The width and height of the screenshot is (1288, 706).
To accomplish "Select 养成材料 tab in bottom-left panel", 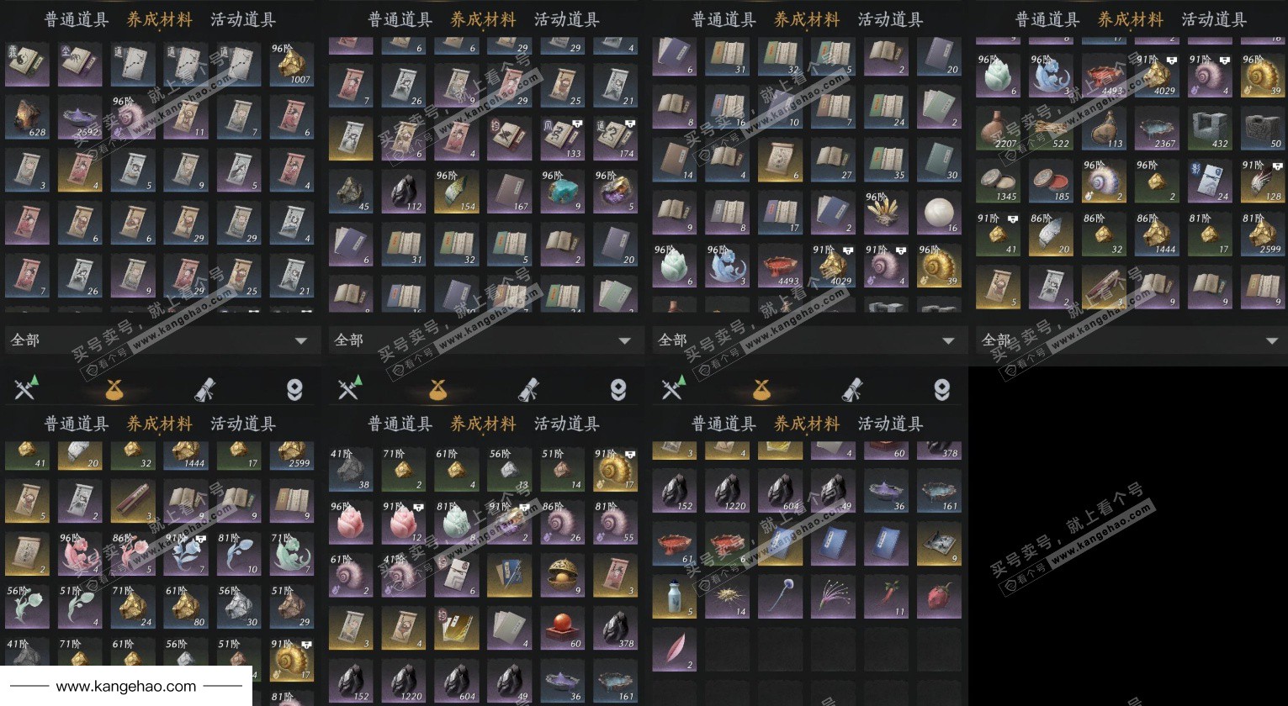I will pos(159,424).
